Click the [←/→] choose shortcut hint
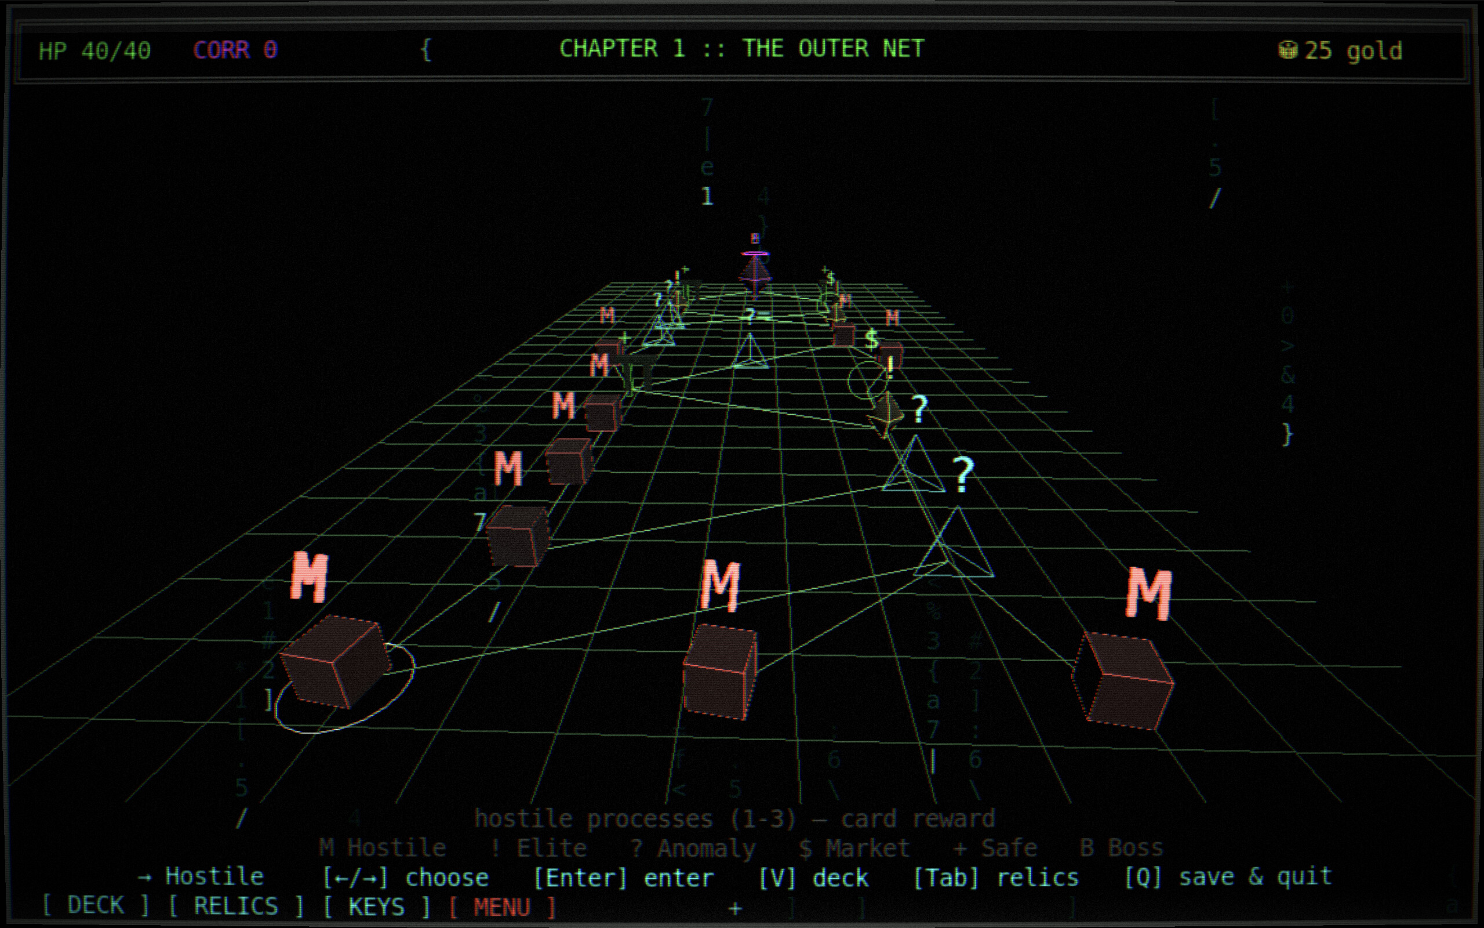This screenshot has width=1484, height=928. tap(405, 878)
